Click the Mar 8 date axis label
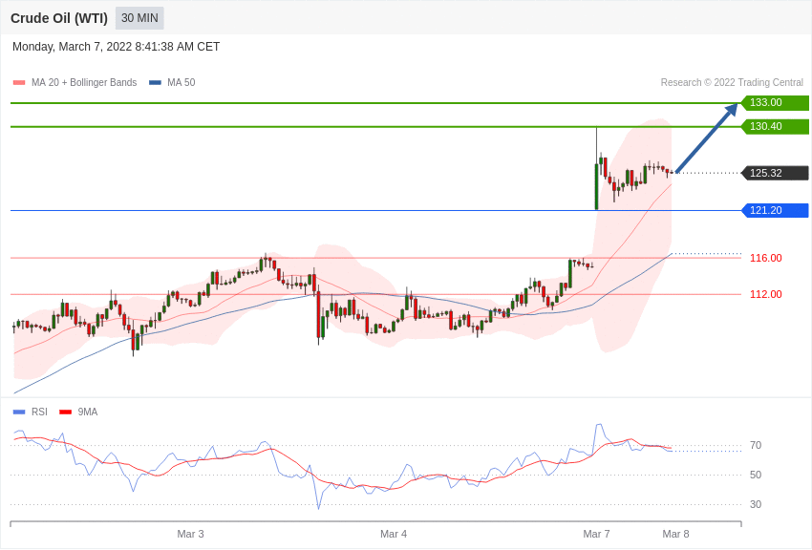The height and width of the screenshot is (550, 812). [675, 534]
